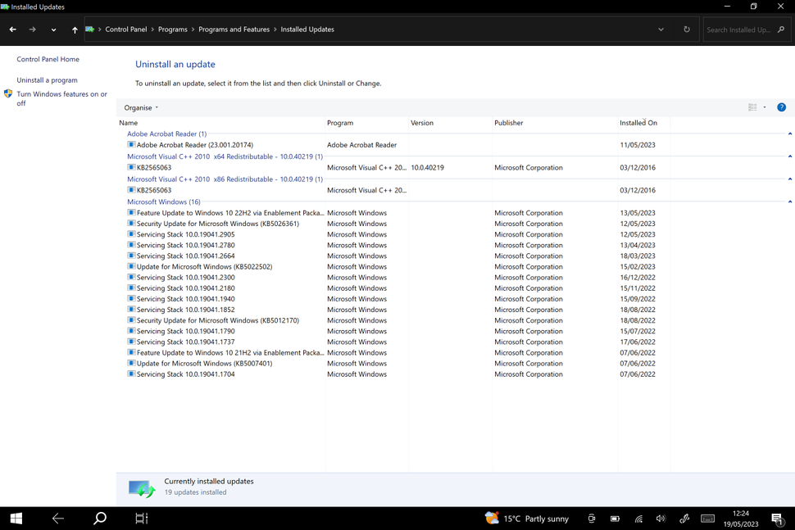
Task: Click the change view icon near Organise bar
Action: pos(752,106)
